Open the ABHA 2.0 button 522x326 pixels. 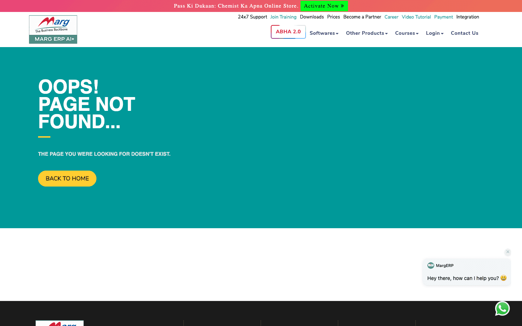[288, 32]
